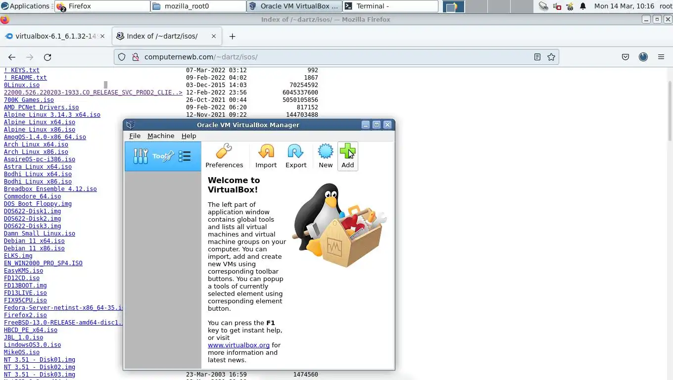Open the Firefox account profile icon
This screenshot has height=380, width=673.
[643, 57]
